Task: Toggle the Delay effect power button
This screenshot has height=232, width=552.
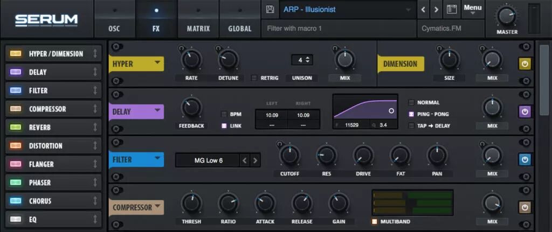Action: 525,112
